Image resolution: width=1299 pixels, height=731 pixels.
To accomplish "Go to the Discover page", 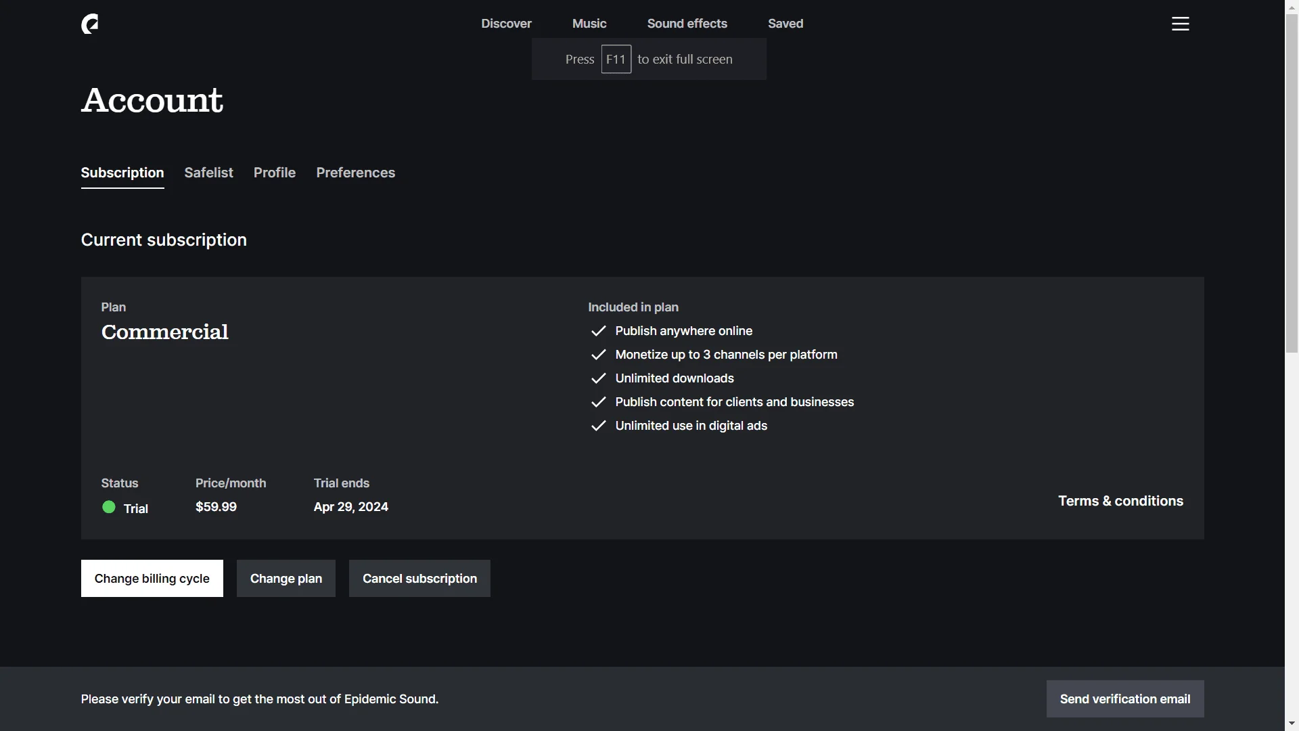I will [x=506, y=24].
